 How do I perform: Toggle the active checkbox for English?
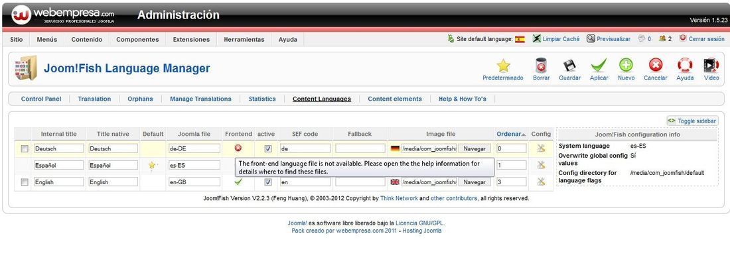point(267,182)
